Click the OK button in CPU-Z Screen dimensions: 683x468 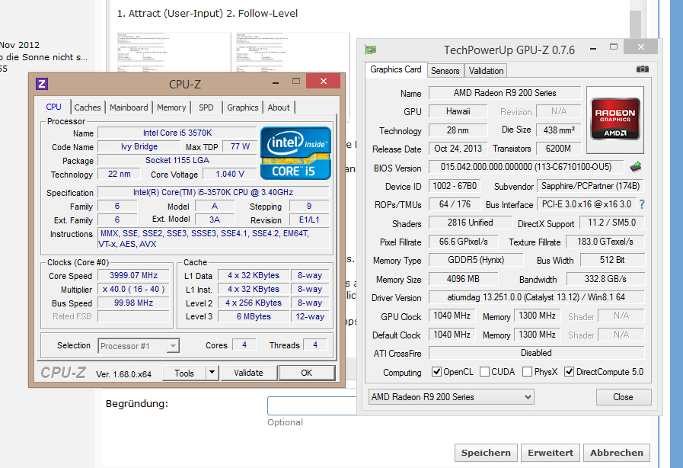307,373
